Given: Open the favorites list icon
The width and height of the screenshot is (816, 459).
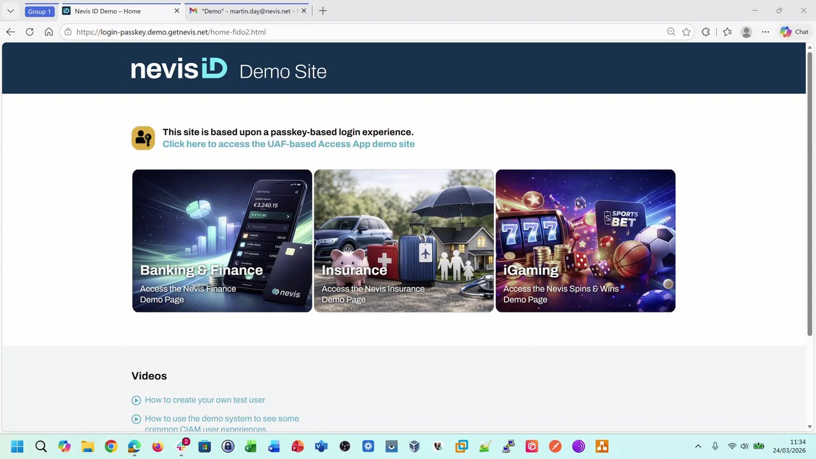Looking at the screenshot, I should [x=727, y=32].
